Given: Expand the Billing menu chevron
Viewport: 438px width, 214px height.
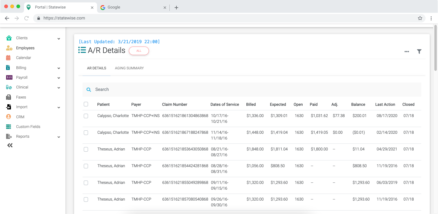Looking at the screenshot, I should point(59,68).
